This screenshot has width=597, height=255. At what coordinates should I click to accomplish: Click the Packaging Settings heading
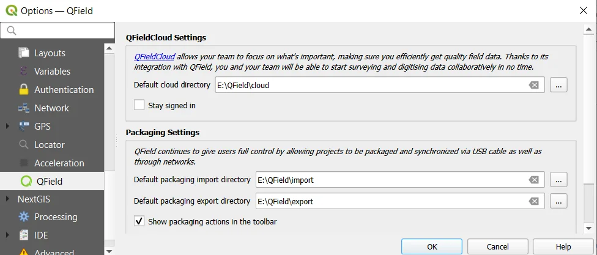tap(163, 133)
